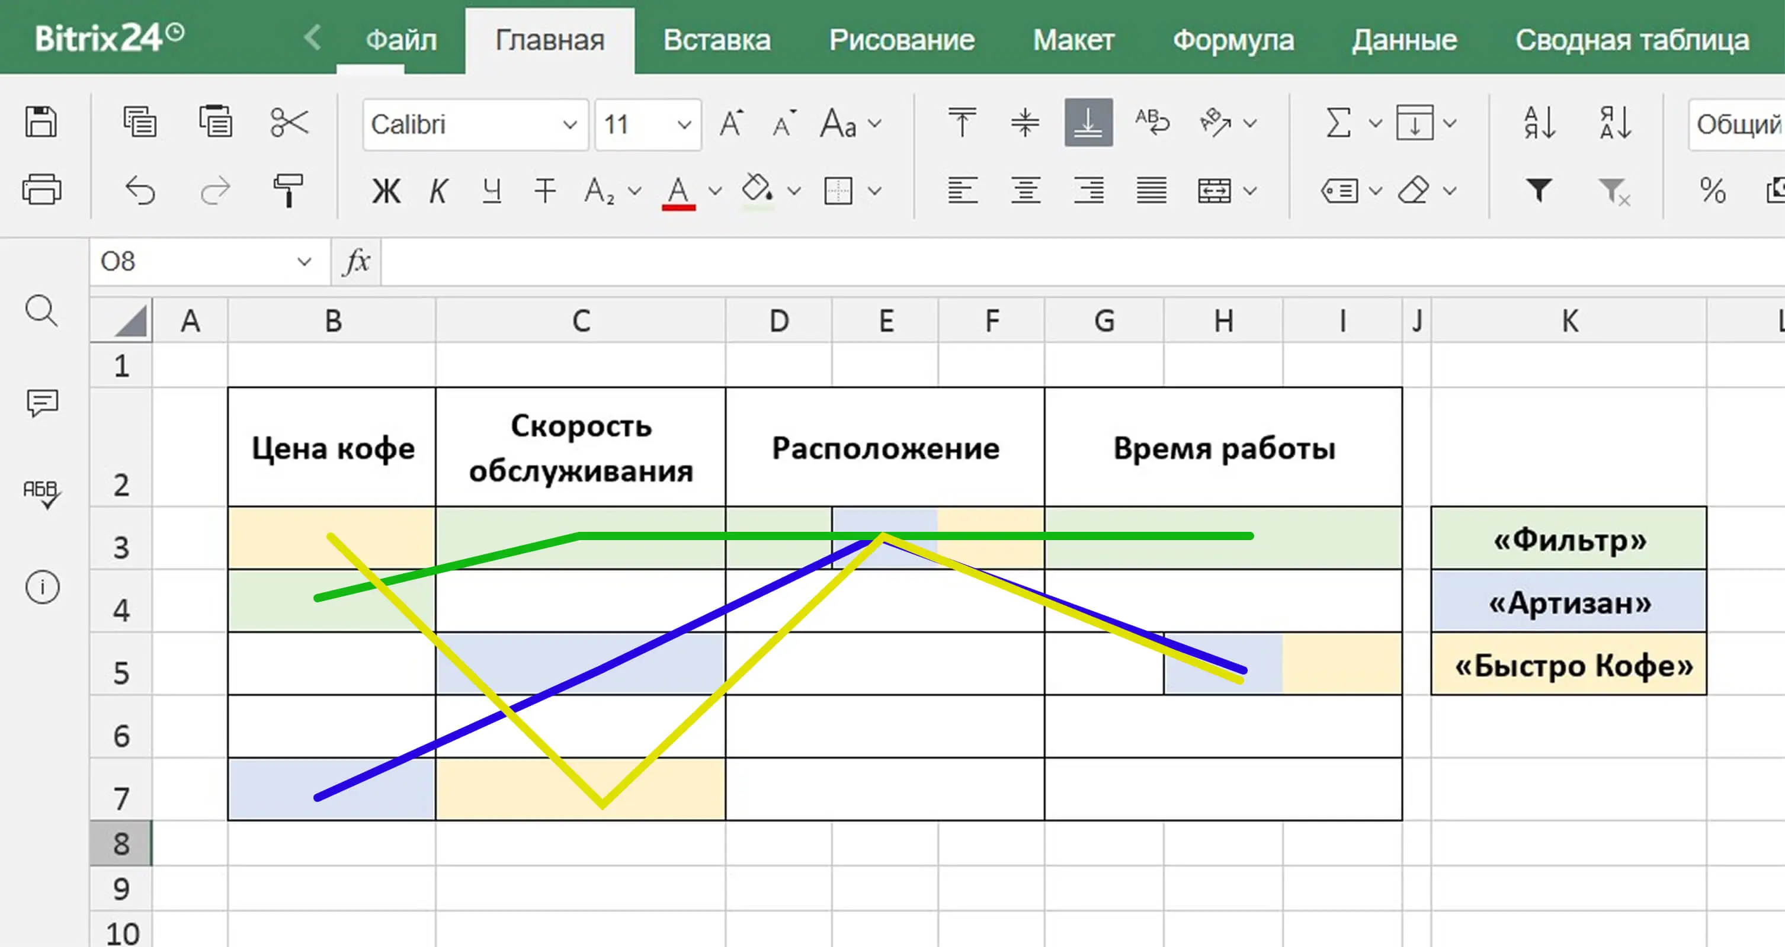The height and width of the screenshot is (947, 1785).
Task: Increase font size
Action: tap(731, 123)
